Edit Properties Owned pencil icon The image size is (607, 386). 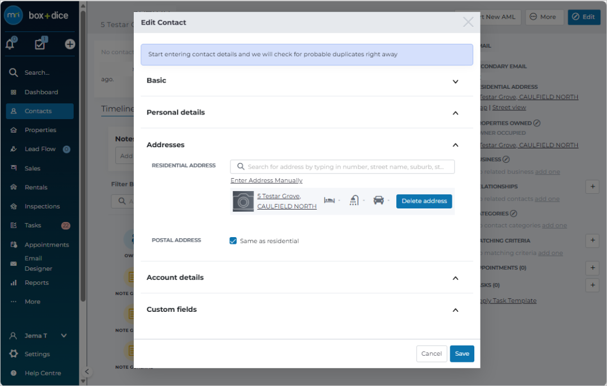tap(537, 123)
